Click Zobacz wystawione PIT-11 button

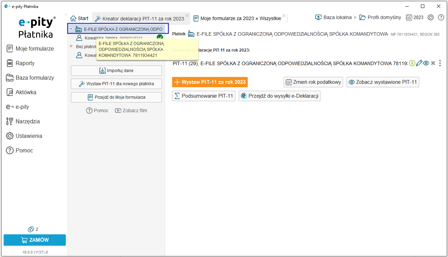(383, 82)
